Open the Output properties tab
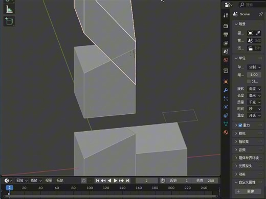The width and height of the screenshot is (266, 199). (226, 35)
